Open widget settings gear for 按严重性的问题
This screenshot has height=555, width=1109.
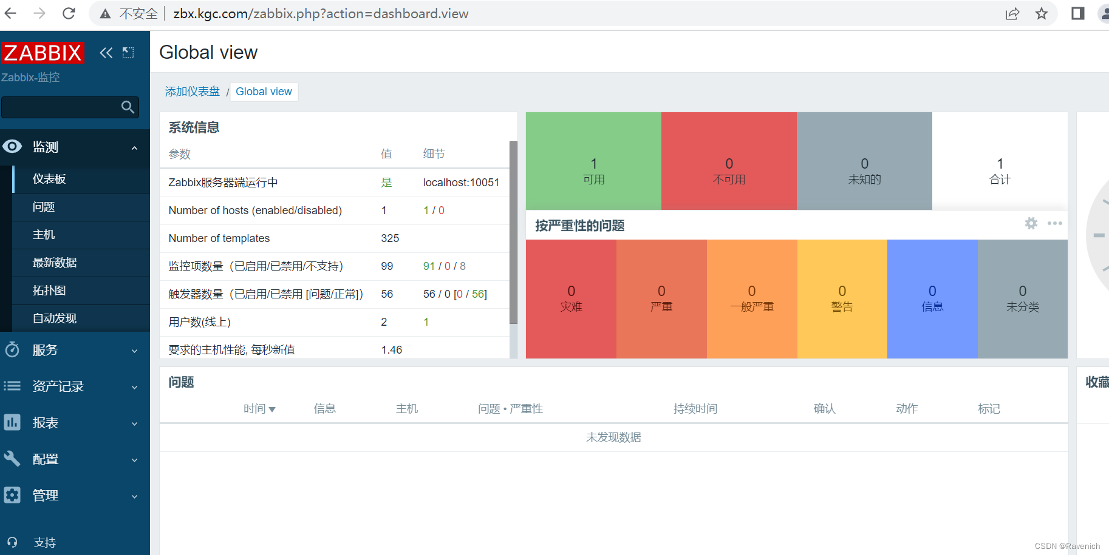(1031, 223)
